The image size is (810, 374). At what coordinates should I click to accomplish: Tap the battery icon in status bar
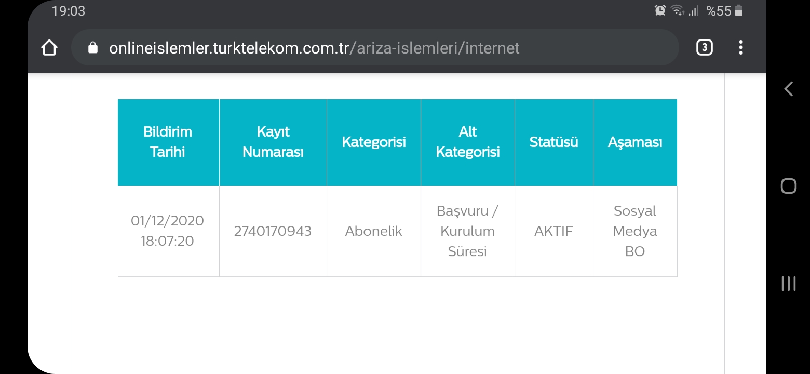tap(739, 10)
